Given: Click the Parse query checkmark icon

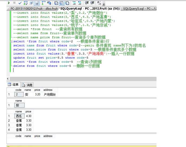Looking at the screenshot, I should [19, 3].
